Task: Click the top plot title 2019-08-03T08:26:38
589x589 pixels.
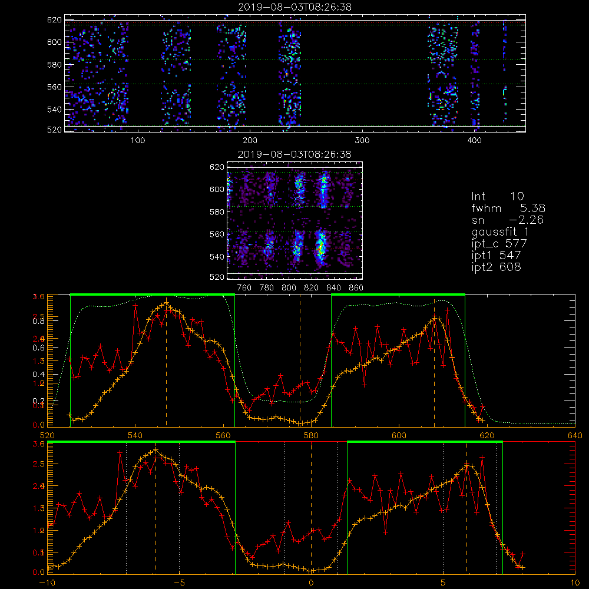Action: point(295,7)
